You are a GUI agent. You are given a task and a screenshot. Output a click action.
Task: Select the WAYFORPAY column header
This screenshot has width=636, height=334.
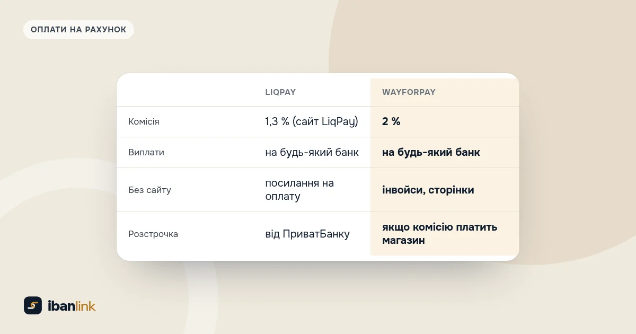(409, 92)
